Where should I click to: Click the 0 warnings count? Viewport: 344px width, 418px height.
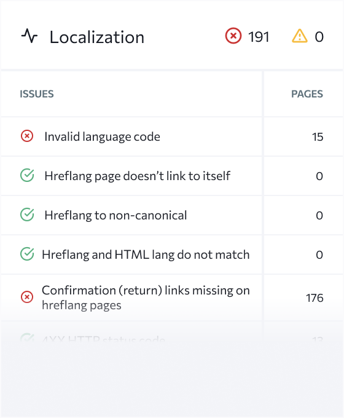(x=319, y=37)
